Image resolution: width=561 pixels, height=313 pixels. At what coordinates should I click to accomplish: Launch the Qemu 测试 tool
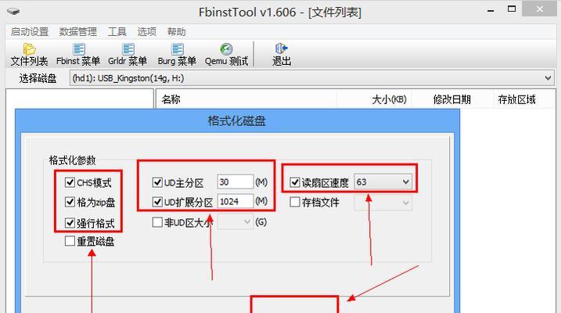pos(226,55)
